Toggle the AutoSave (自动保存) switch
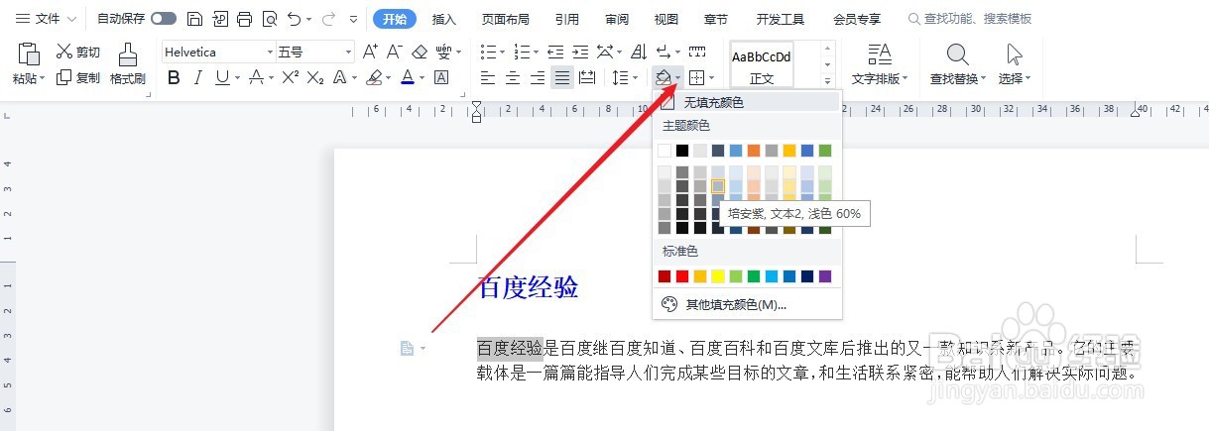Viewport: 1209px width, 431px height. (164, 19)
